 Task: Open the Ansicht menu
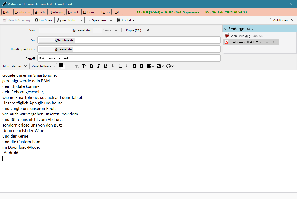pyautogui.click(x=40, y=12)
